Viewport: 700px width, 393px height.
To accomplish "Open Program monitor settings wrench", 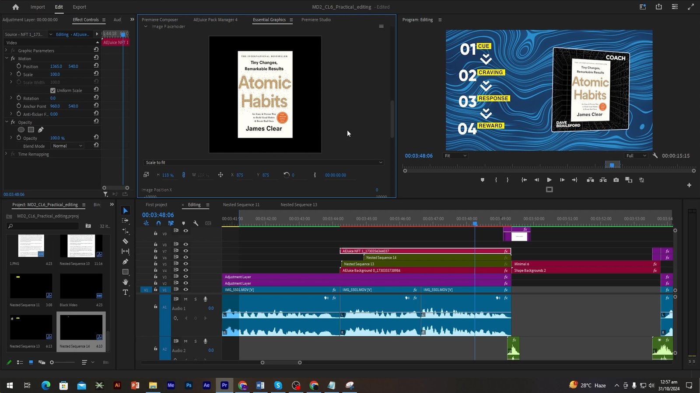I will [655, 155].
